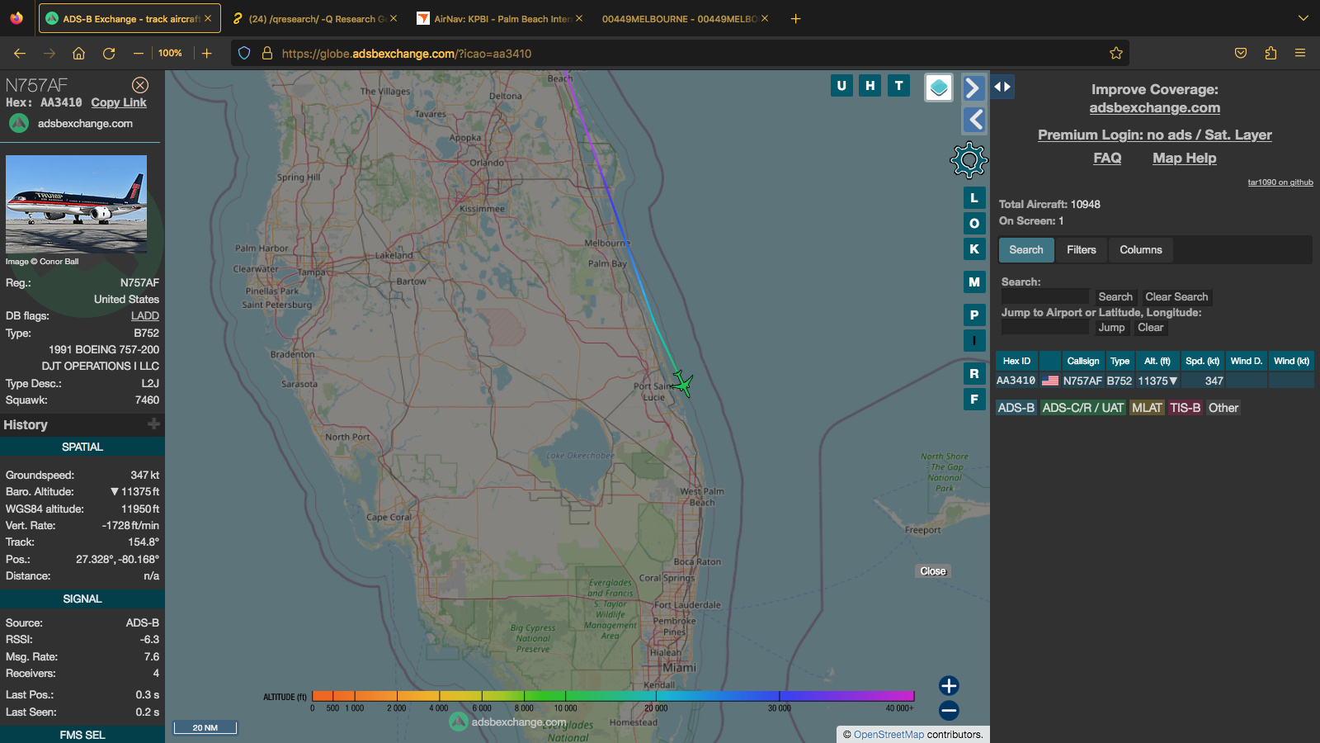Bookmark this page with star icon
This screenshot has height=743, width=1320.
pos(1116,53)
